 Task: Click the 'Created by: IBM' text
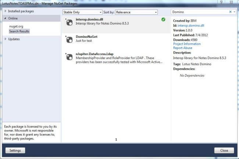185,21
